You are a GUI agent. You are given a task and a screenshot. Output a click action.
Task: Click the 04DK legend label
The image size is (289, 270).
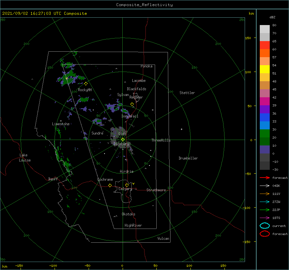276,186
